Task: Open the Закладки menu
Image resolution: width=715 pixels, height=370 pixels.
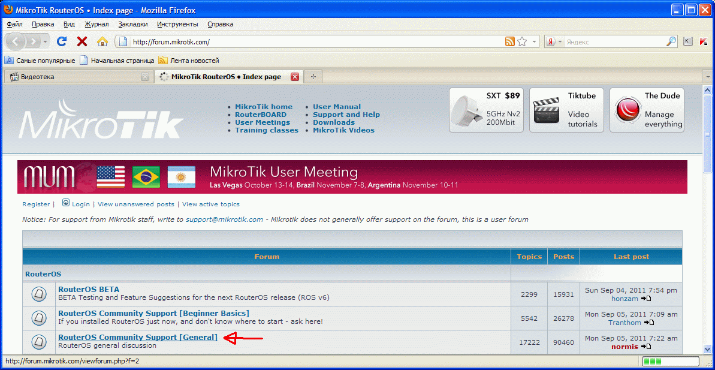Action: coord(132,24)
